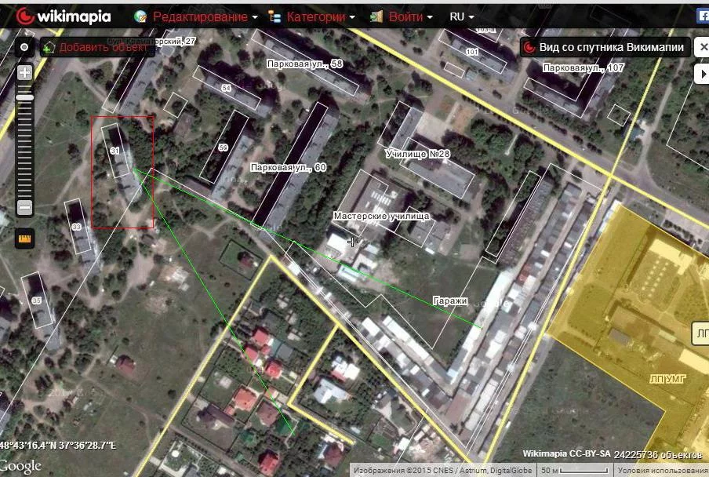Click the coordinates readout 48°43'16.4"N
Viewport: 709px width, 477px height.
58,446
